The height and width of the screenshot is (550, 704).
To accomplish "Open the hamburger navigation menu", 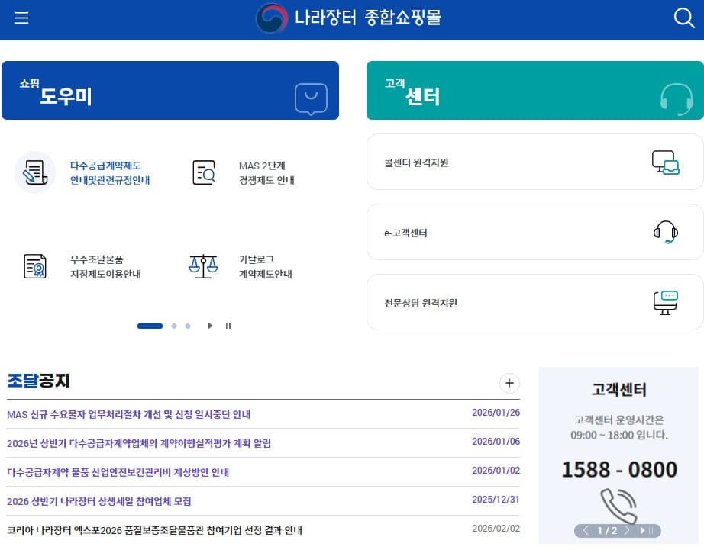I will (21, 18).
